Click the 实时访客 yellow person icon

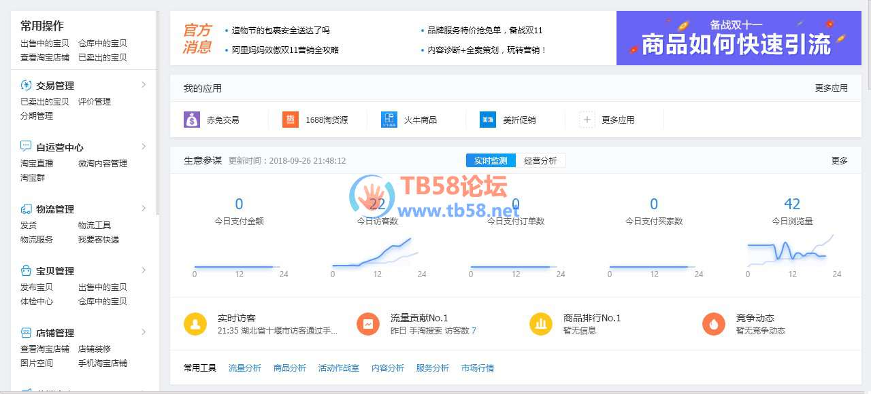point(195,323)
